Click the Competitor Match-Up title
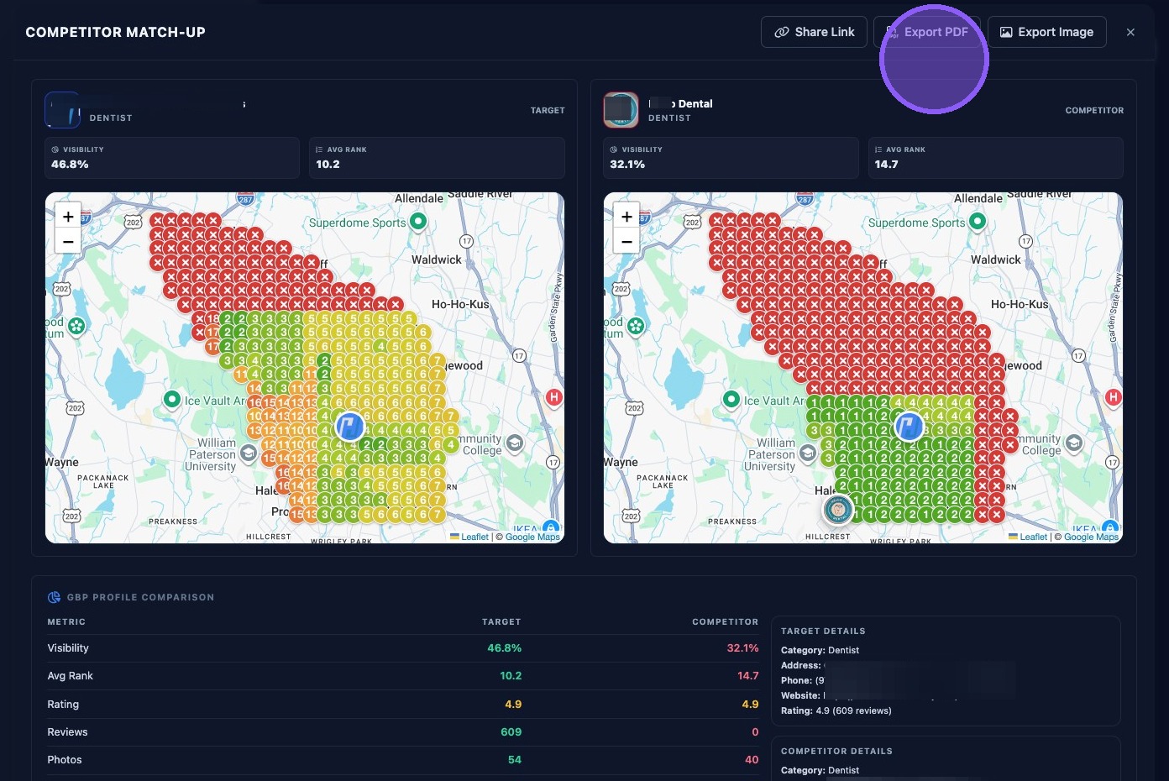Image resolution: width=1169 pixels, height=781 pixels. pos(115,32)
